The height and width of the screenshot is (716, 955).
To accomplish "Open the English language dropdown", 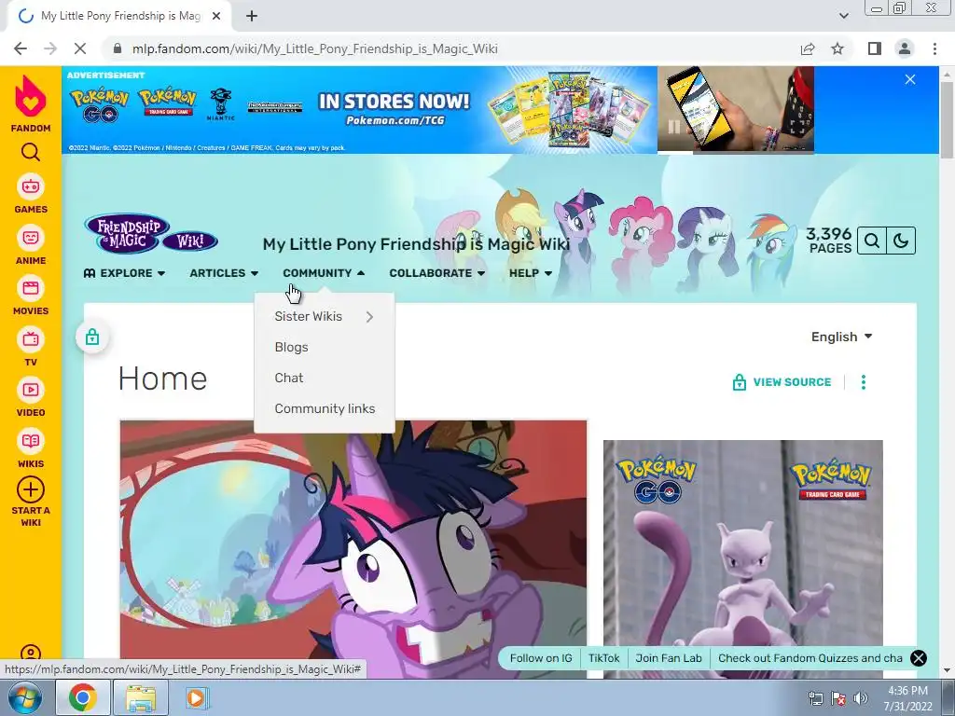I will pos(842,337).
